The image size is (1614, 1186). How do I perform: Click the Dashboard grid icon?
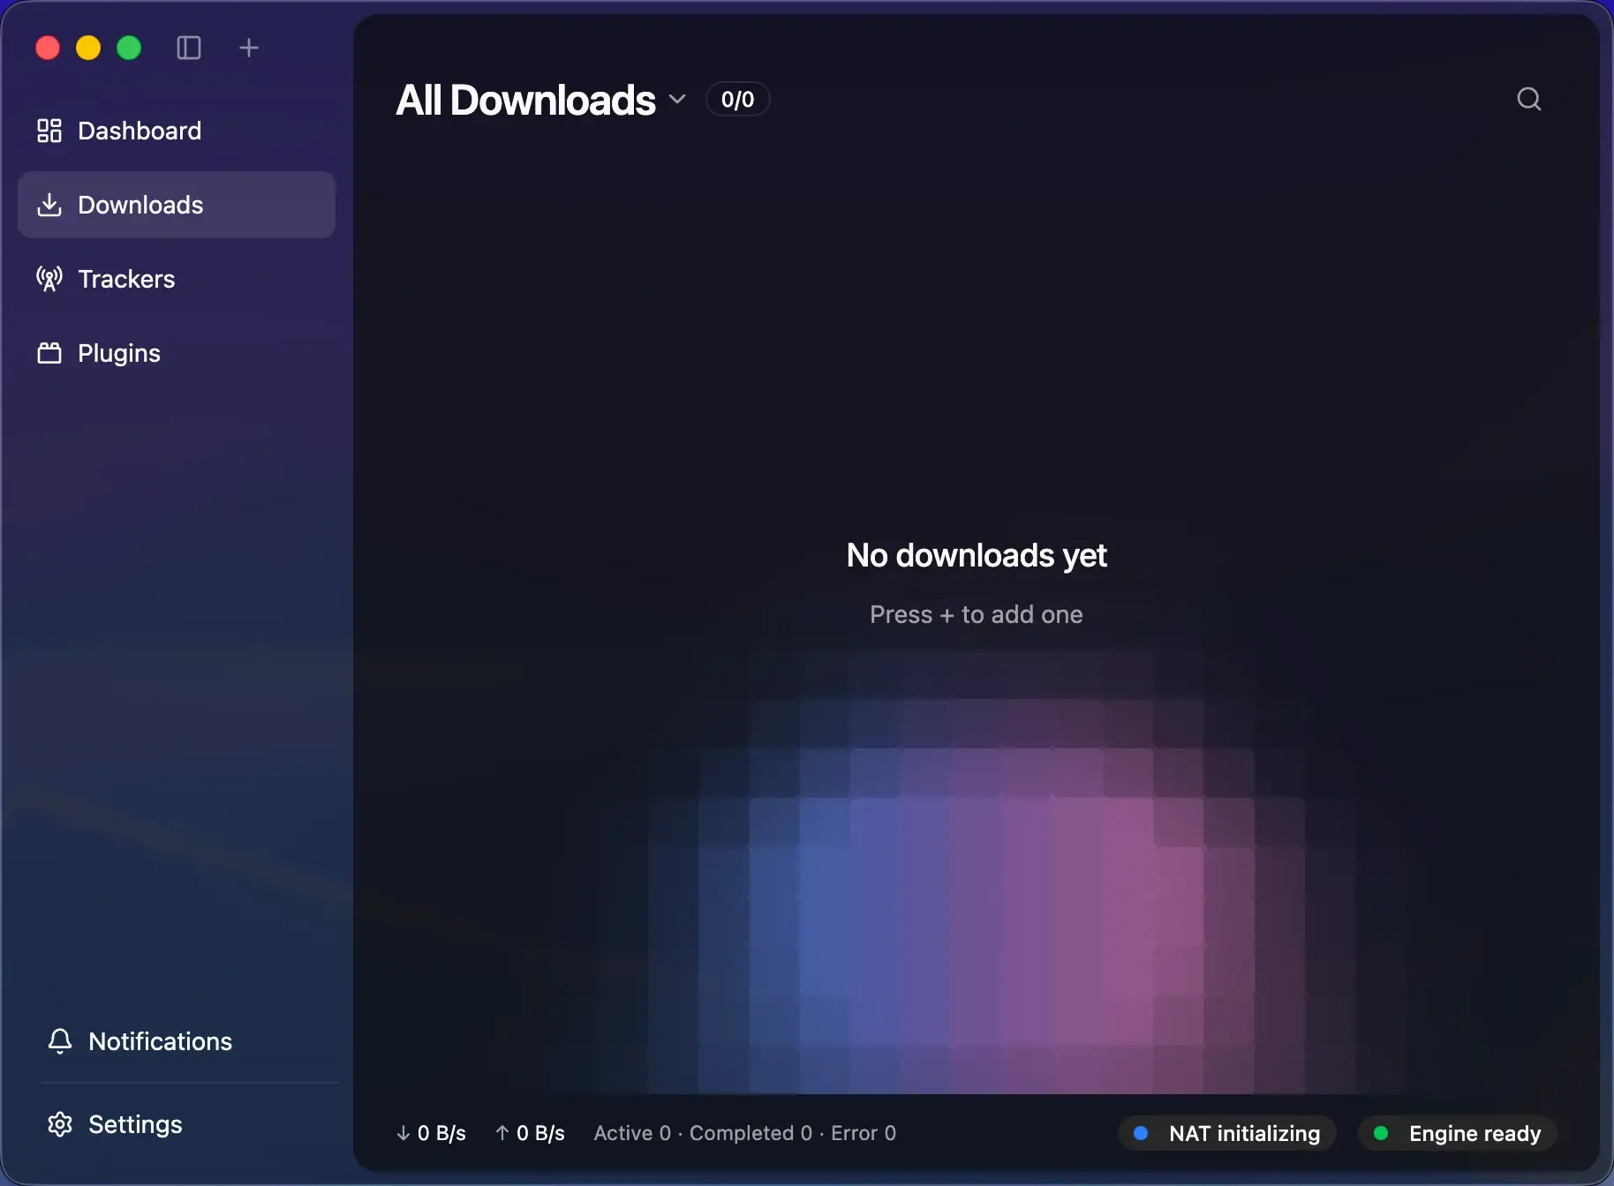coord(49,131)
